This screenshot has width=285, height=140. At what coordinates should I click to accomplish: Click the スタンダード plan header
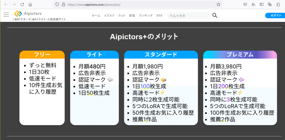click(161, 55)
